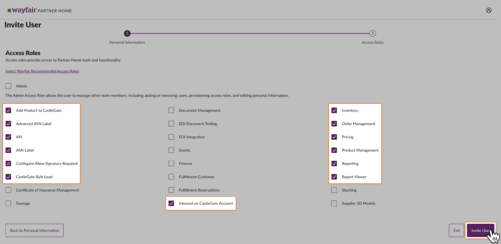501x244 pixels.
Task: Uncheck Advanced ASN Label role
Action: (8, 124)
